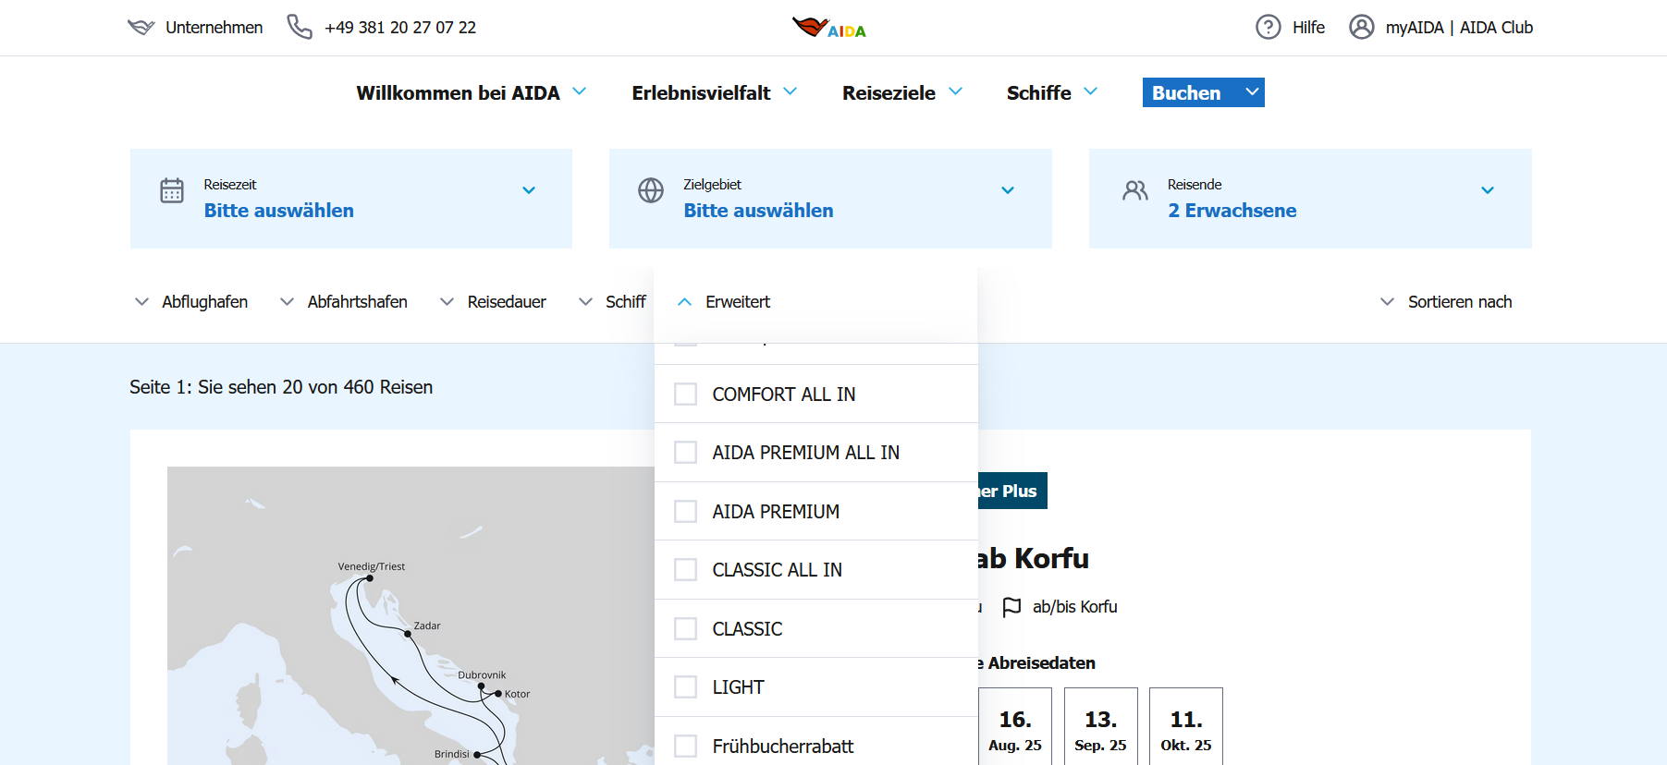Viewport: 1667px width, 765px height.
Task: Check the AIDA PREMIUM option
Action: (685, 512)
